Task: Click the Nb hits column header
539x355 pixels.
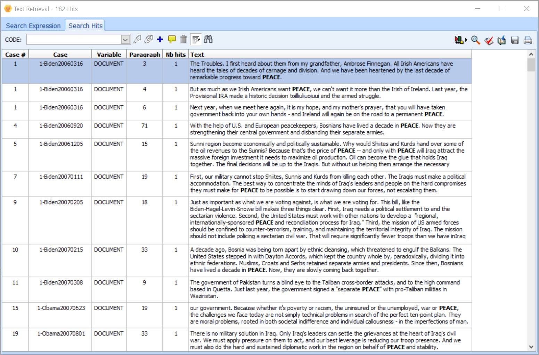Action: tap(175, 55)
